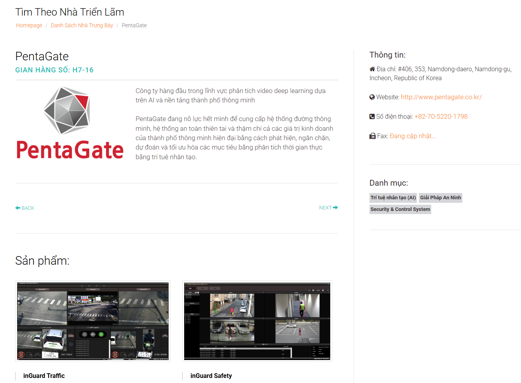
Task: Click the GIAN HÀNG SỐ: H7-16 booth text
Action: coord(54,70)
